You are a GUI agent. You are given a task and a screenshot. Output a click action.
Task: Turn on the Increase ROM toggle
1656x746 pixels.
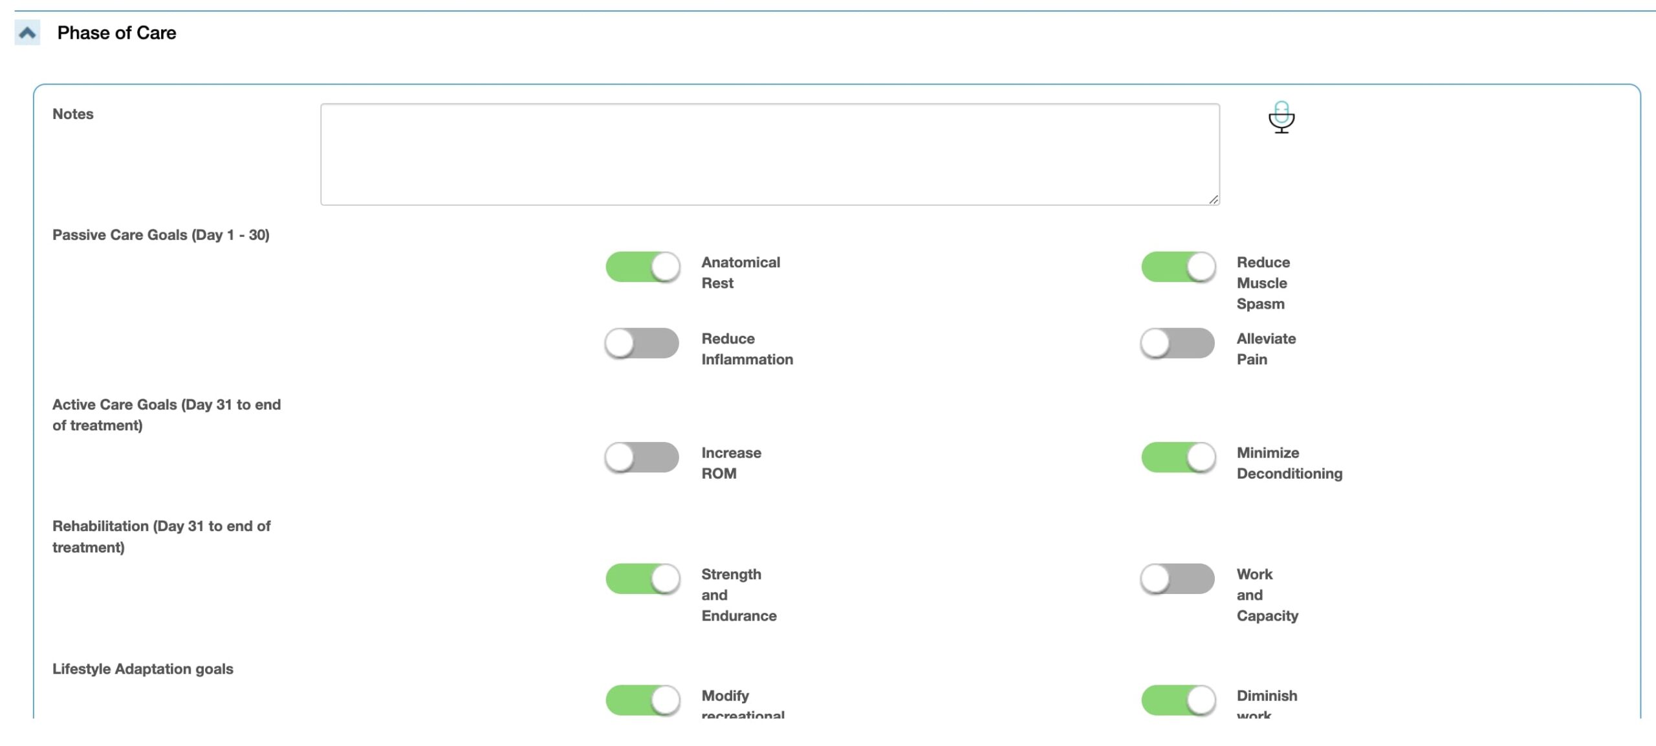point(642,457)
